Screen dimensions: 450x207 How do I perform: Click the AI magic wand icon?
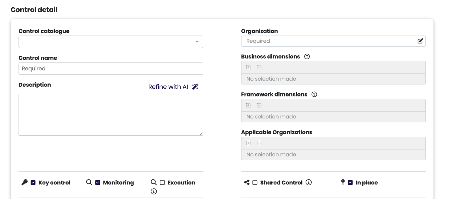pyautogui.click(x=195, y=87)
